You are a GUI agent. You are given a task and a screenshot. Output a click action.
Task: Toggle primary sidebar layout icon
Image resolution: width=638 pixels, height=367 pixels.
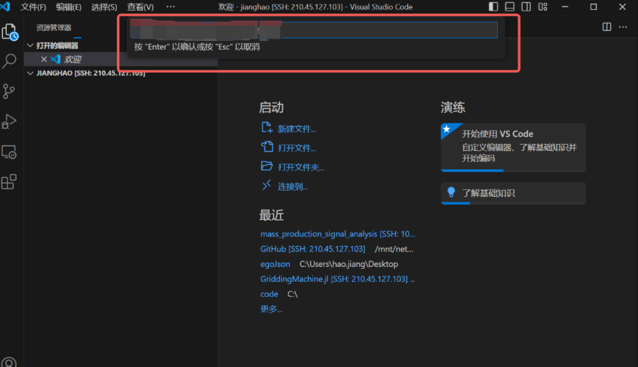493,6
